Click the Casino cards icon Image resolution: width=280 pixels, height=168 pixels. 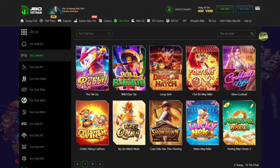click(x=100, y=21)
